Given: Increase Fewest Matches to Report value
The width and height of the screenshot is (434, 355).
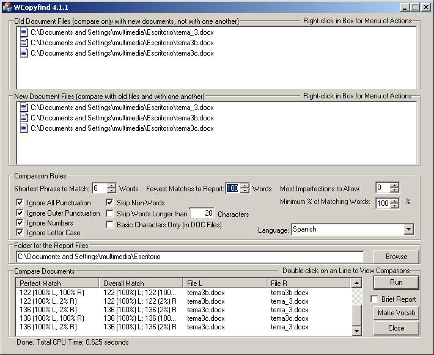Looking at the screenshot, I should 245,186.
